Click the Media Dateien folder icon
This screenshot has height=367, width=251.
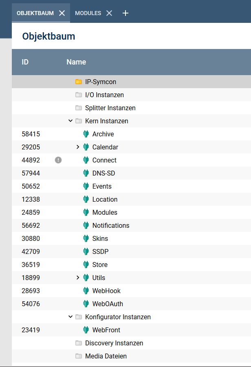[x=79, y=356]
